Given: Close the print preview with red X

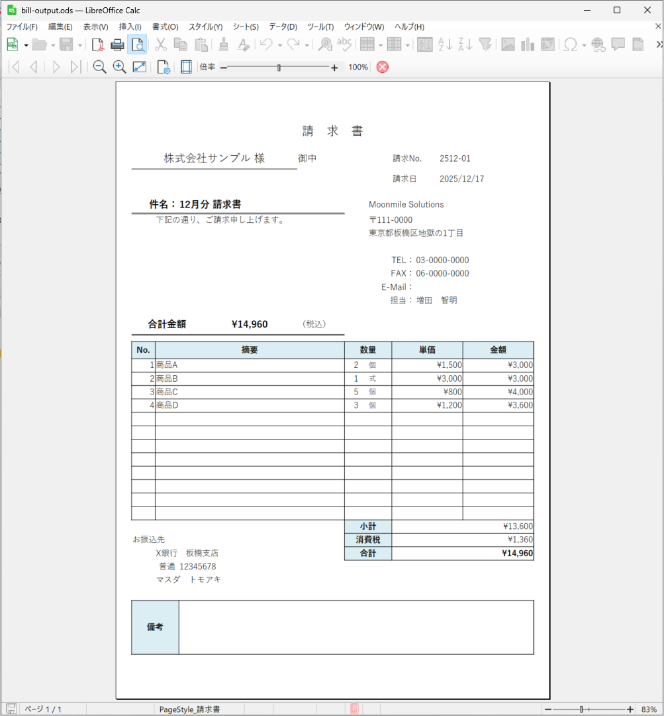Looking at the screenshot, I should 383,67.
